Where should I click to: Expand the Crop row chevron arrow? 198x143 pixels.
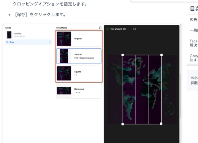click(50, 42)
